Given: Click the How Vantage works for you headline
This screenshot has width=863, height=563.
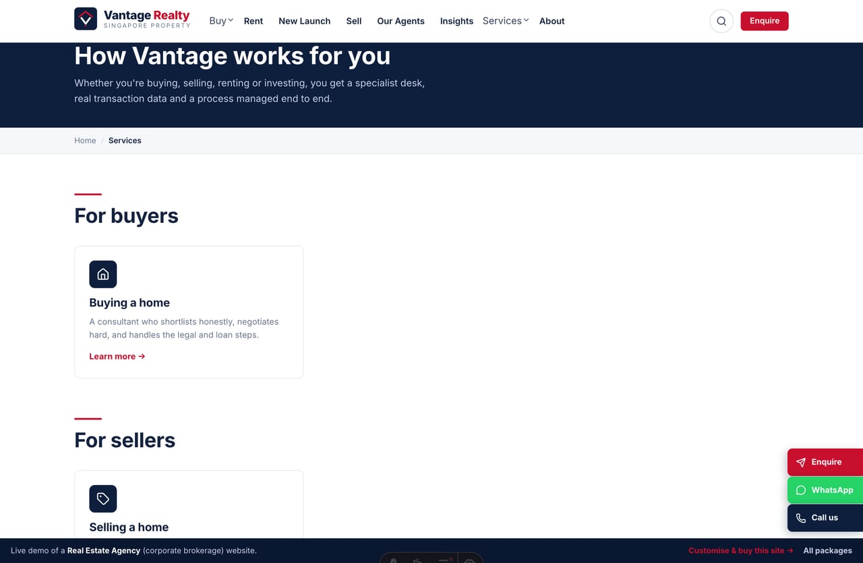Looking at the screenshot, I should 233,56.
